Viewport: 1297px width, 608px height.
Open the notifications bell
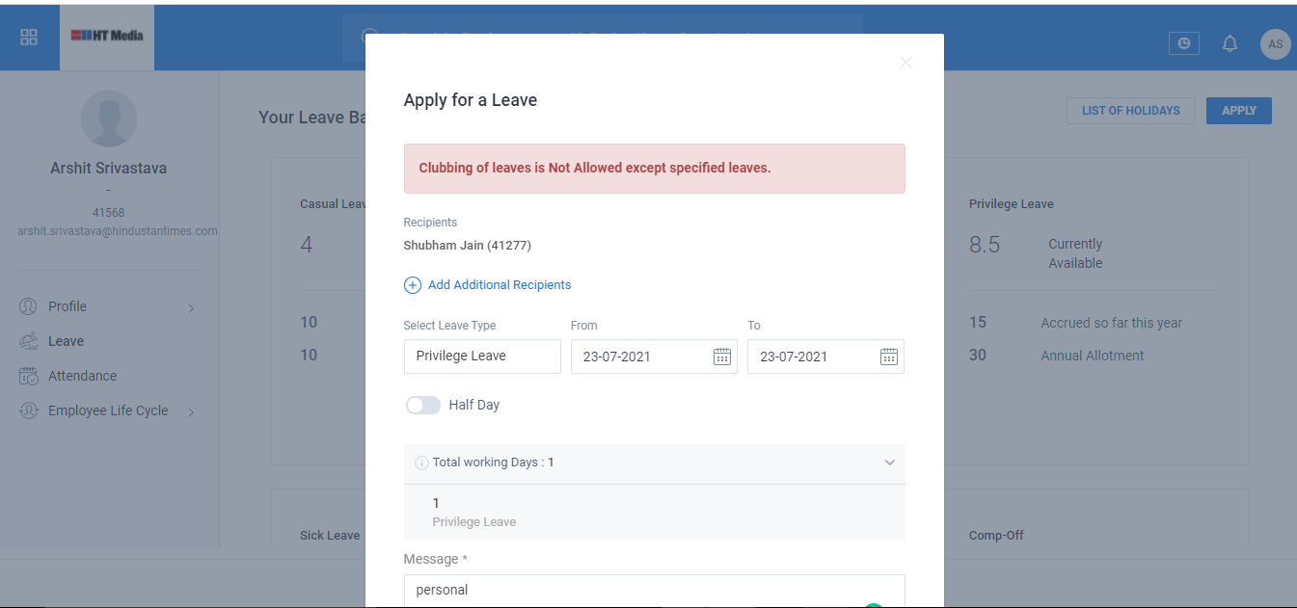[x=1229, y=43]
